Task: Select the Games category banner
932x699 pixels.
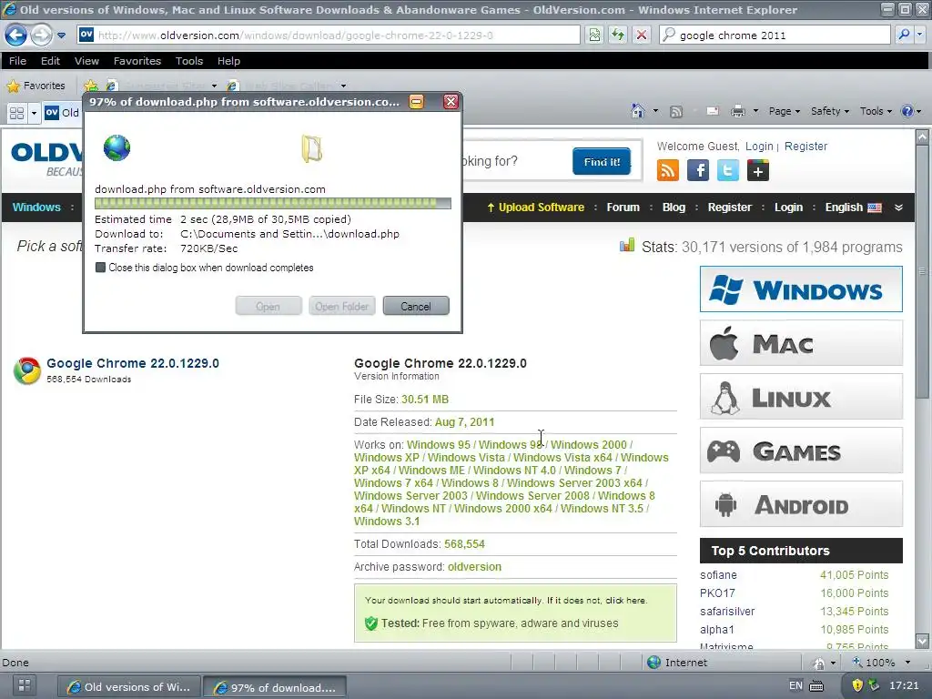Action: (x=801, y=450)
